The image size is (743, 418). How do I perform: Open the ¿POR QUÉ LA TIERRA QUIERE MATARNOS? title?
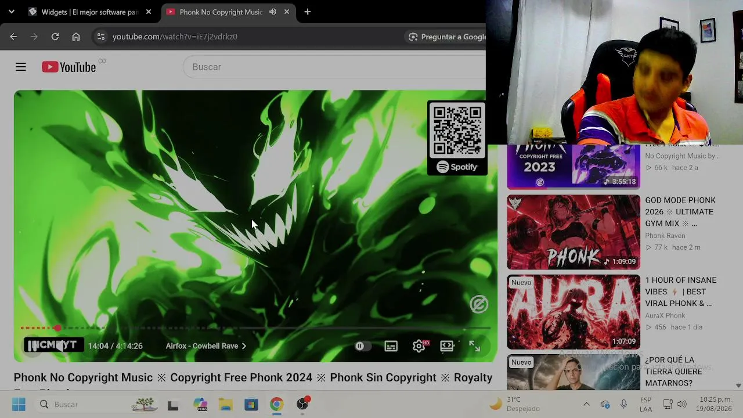[x=673, y=372]
